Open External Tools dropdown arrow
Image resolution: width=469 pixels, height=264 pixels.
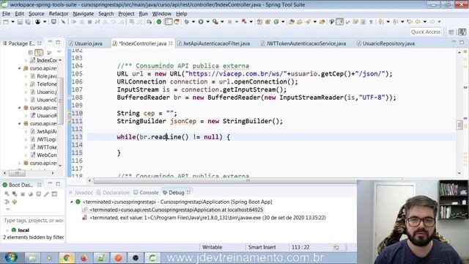tap(222, 21)
